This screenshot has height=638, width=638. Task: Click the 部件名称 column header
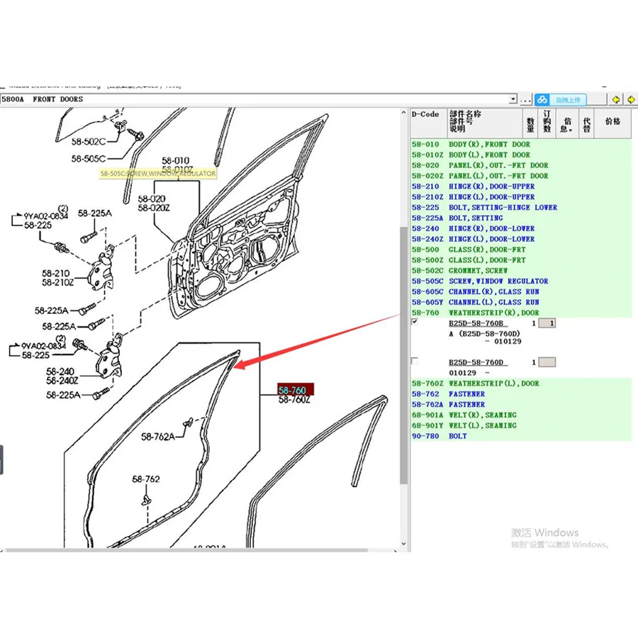[485, 123]
